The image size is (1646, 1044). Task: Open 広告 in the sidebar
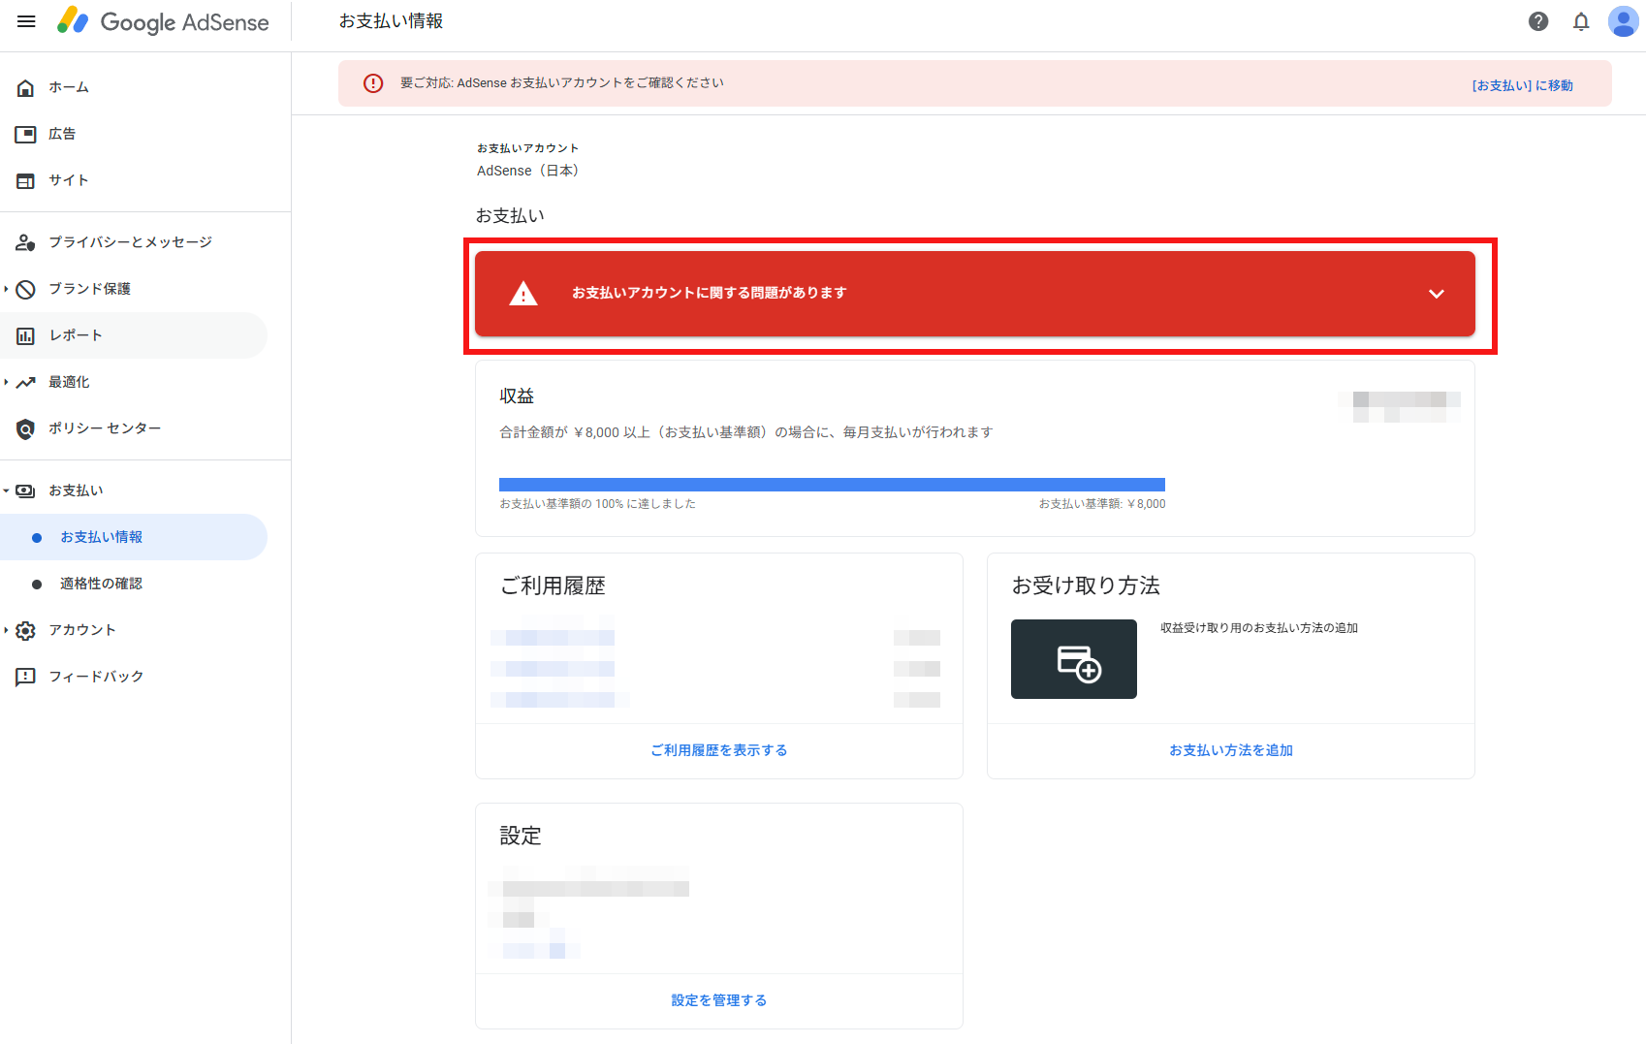tap(62, 134)
